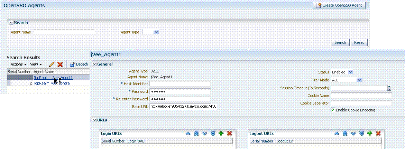Screen dimensions: 405x149
Task: Click the Cookie Seperator field
Action: [361, 103]
